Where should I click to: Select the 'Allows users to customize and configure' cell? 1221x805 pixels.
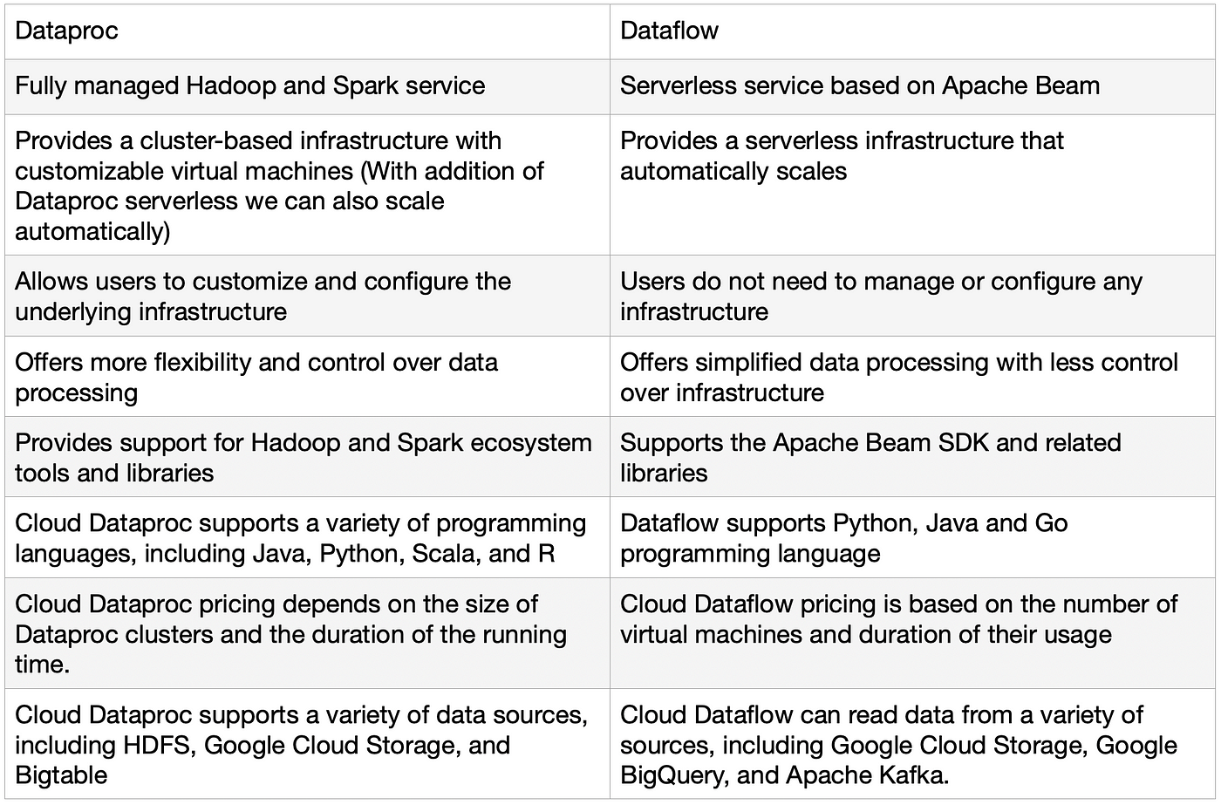coord(307,296)
